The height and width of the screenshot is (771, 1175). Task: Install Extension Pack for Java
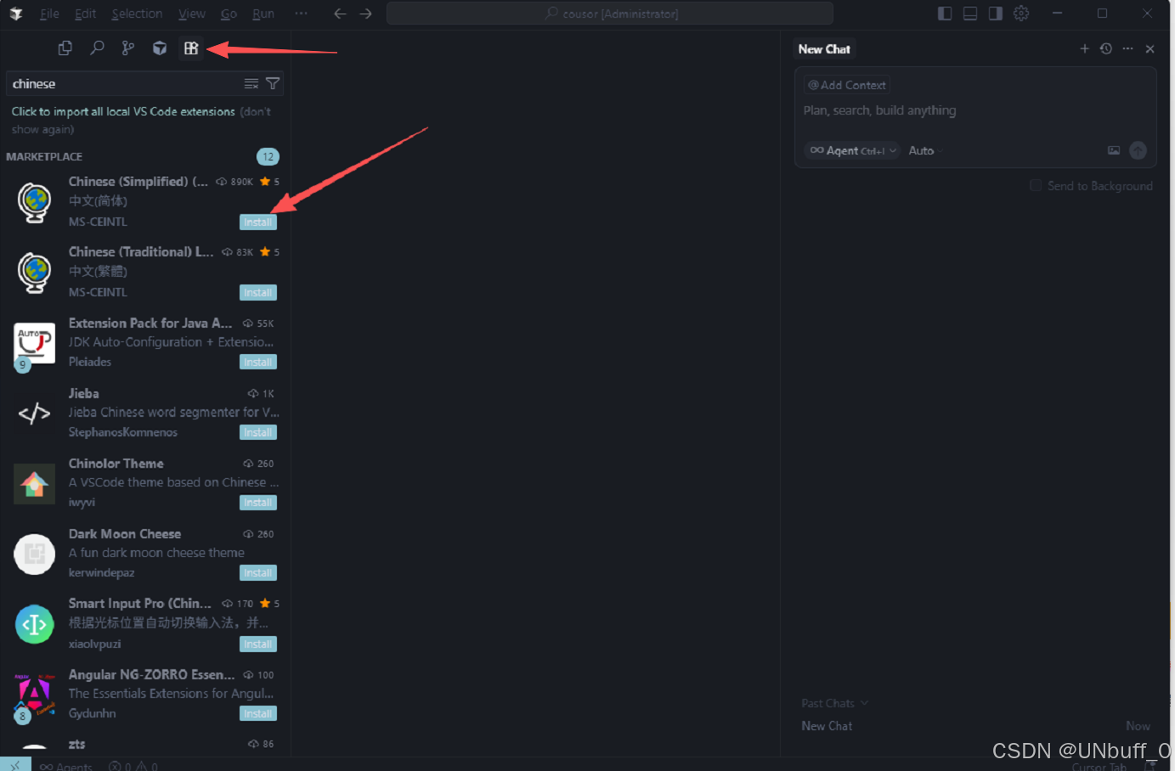pos(258,363)
